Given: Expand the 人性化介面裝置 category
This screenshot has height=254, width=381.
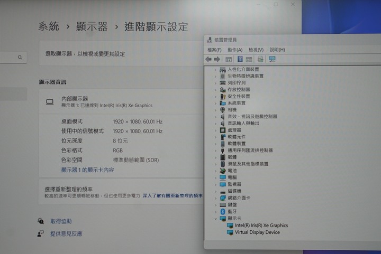Looking at the screenshot, I should pos(215,70).
